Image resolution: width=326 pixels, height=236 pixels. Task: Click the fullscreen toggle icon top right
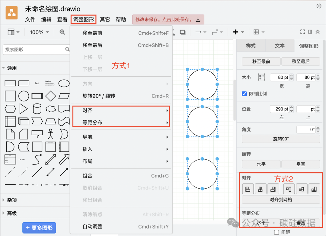(x=303, y=31)
